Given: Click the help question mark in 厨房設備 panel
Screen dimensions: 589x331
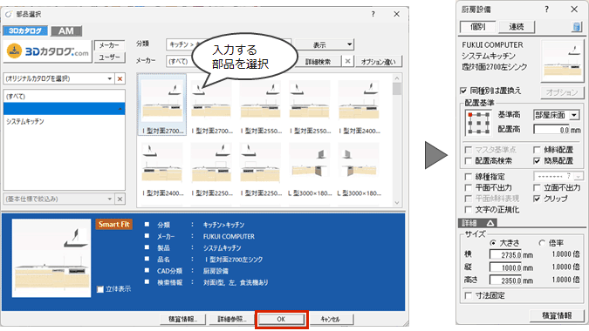Looking at the screenshot, I should click(546, 10).
